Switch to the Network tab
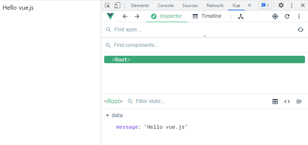 (x=215, y=6)
